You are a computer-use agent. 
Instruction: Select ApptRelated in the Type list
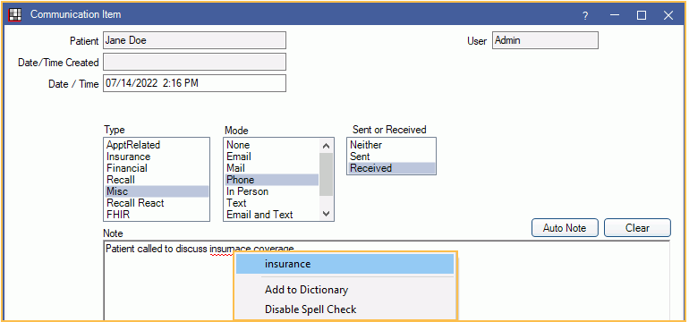(157, 145)
